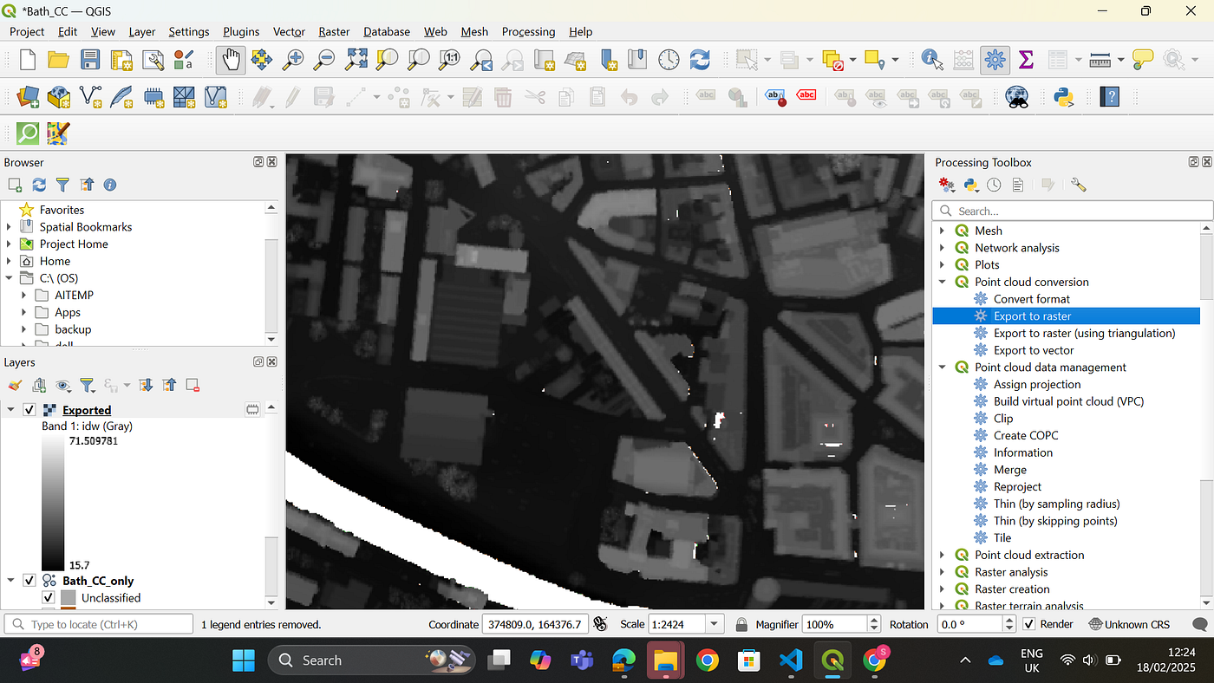Click Unknown CRS button in status bar

1129,624
